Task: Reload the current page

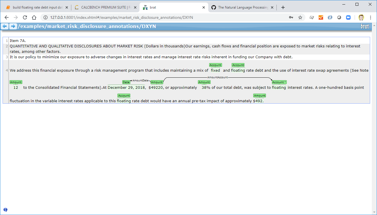Action: pos(25,17)
